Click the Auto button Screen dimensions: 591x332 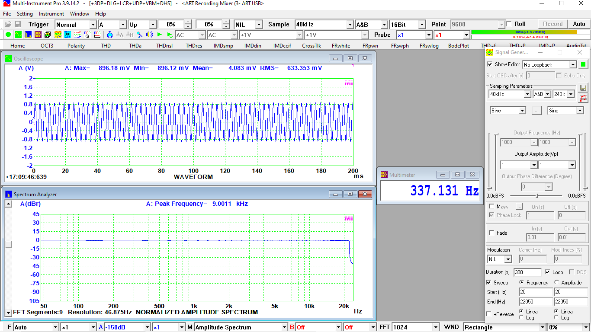click(x=579, y=24)
